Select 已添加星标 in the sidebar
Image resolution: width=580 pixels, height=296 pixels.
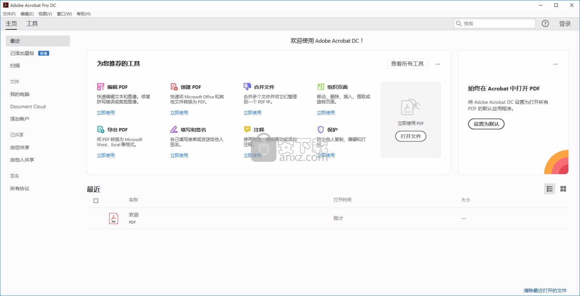(x=22, y=53)
